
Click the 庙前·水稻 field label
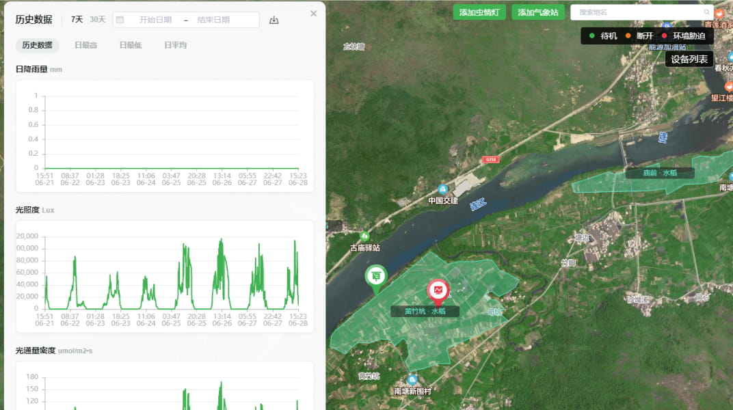[x=660, y=173]
